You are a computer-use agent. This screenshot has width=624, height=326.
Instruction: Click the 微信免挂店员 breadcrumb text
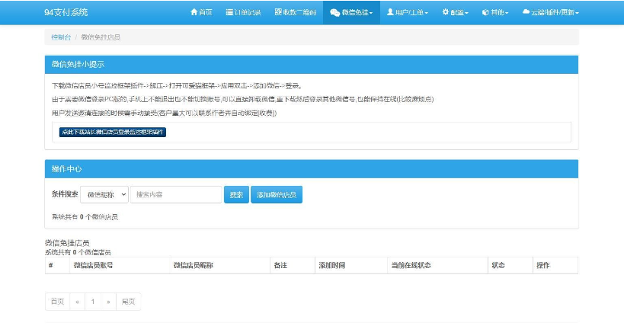pyautogui.click(x=101, y=37)
